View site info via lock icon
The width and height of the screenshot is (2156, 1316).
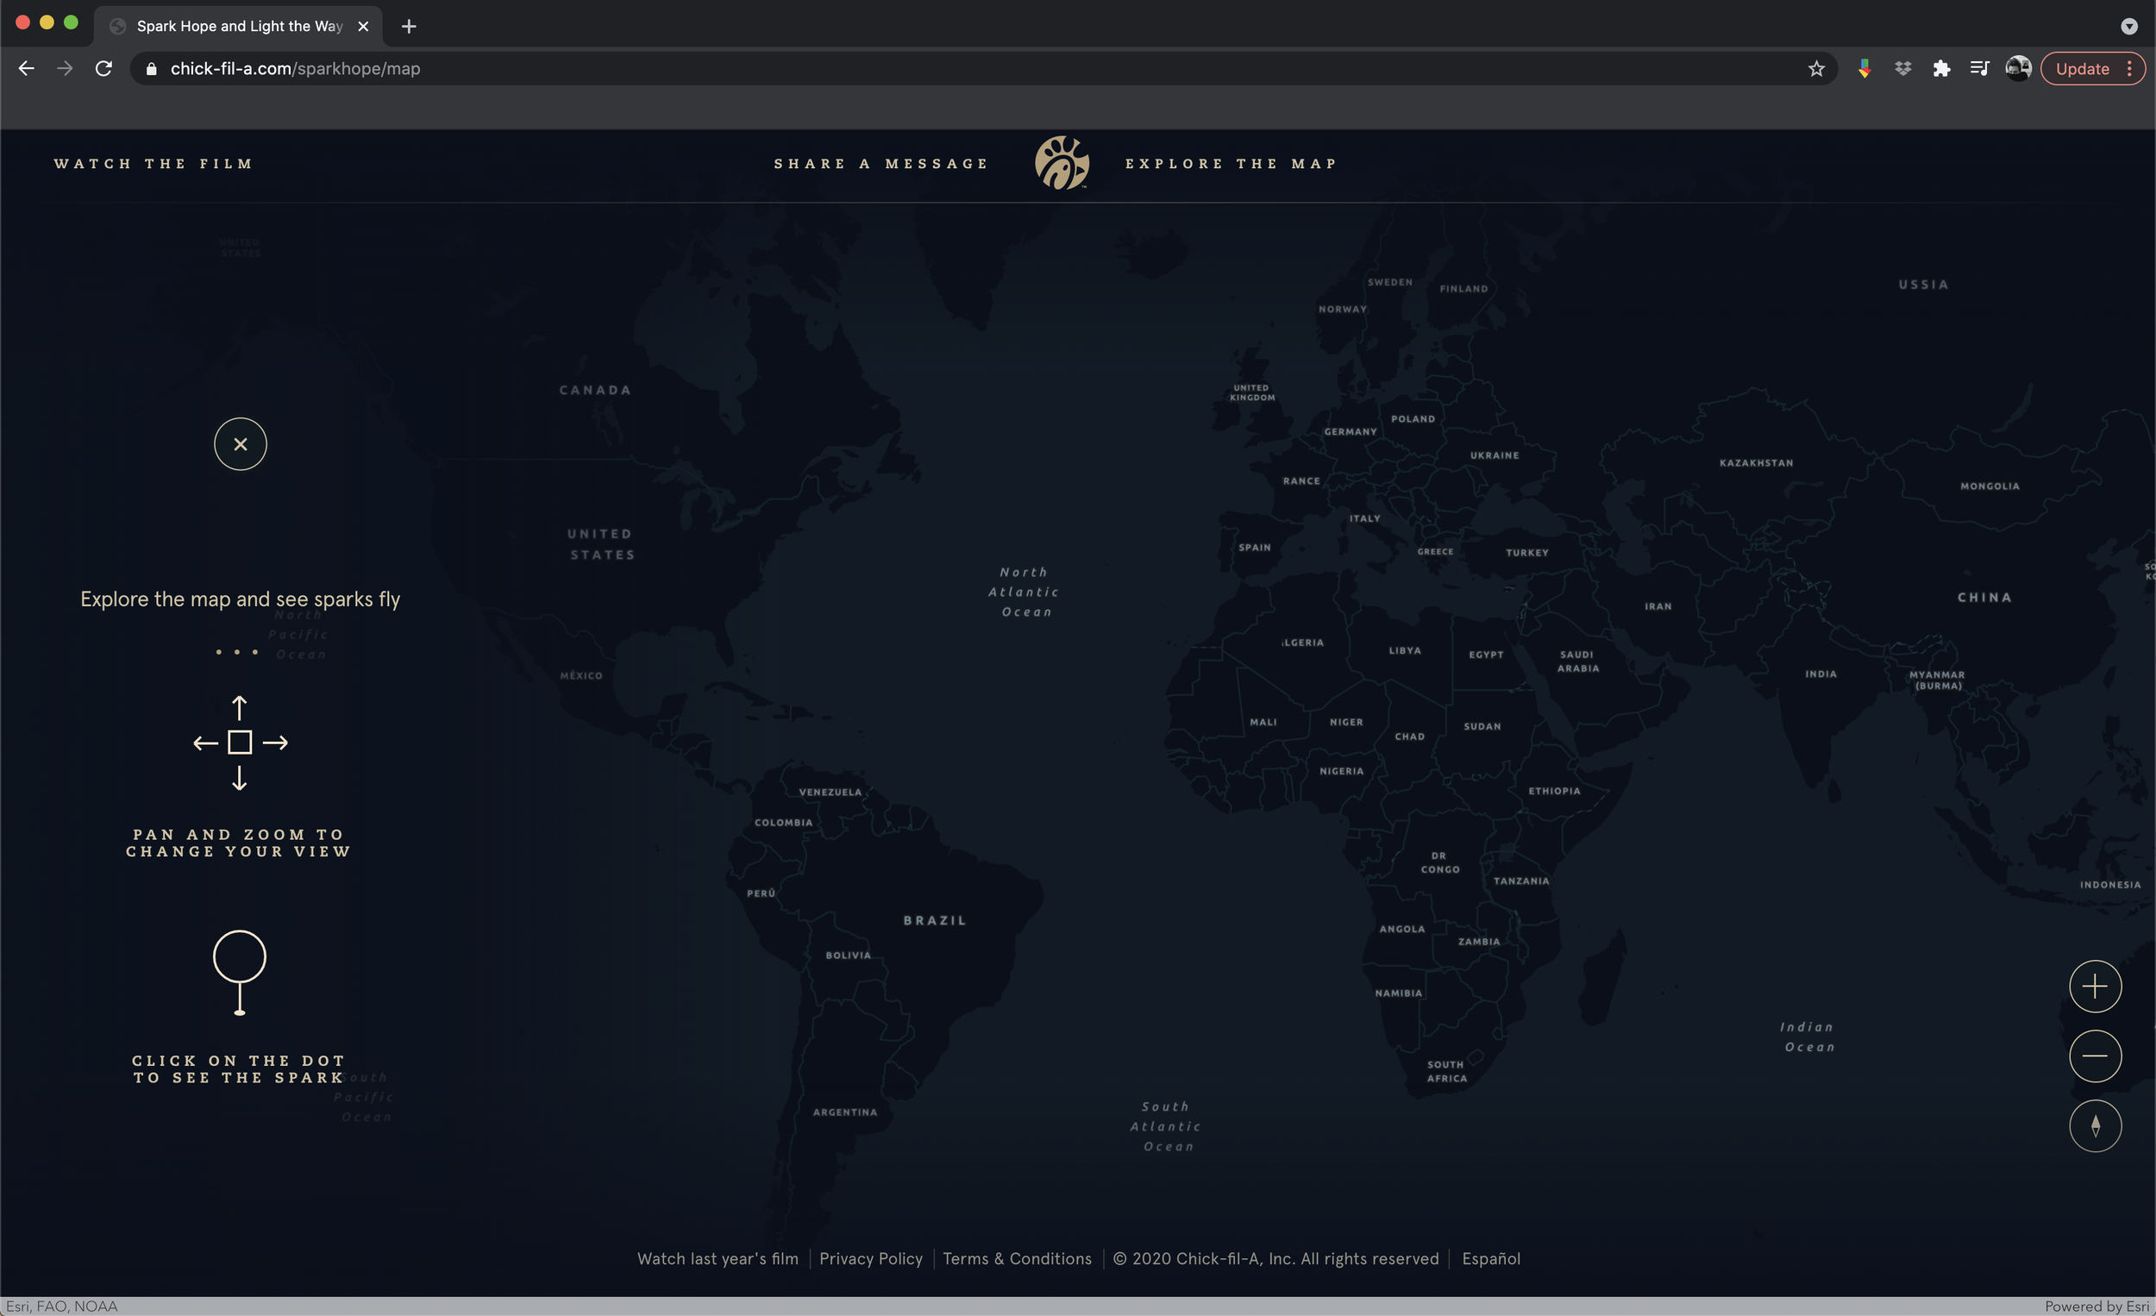point(151,68)
